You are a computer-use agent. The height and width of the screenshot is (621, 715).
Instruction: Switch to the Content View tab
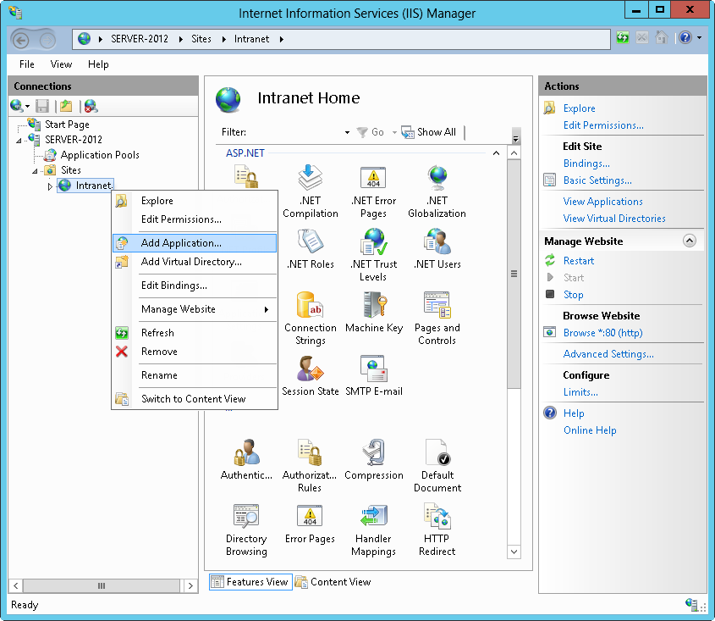[x=333, y=582]
